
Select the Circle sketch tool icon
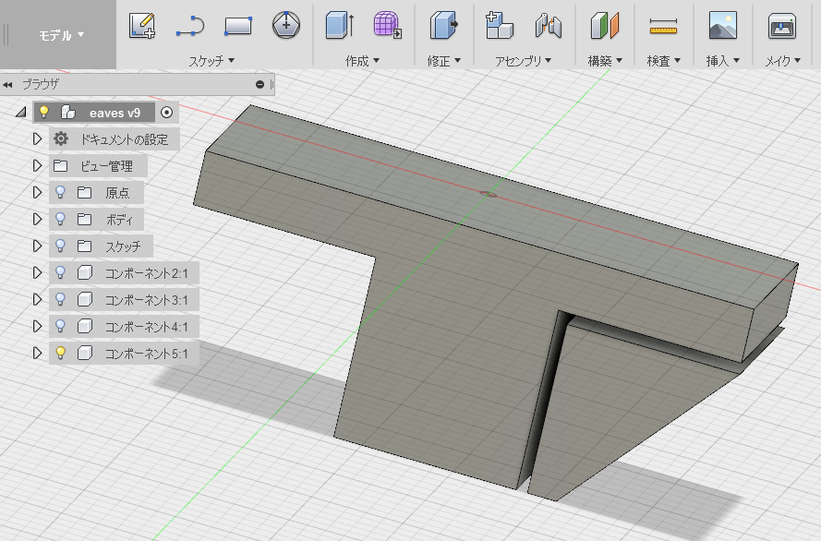[286, 25]
